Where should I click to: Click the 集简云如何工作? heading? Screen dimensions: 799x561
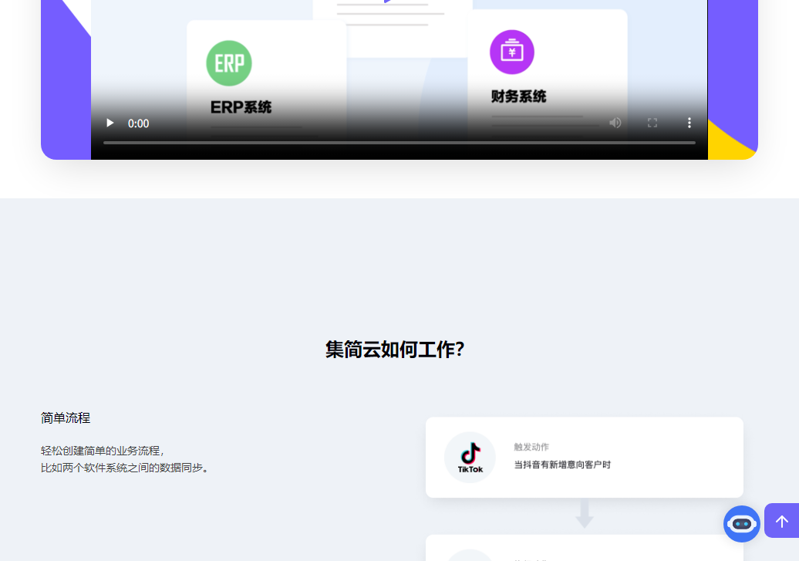(x=395, y=350)
